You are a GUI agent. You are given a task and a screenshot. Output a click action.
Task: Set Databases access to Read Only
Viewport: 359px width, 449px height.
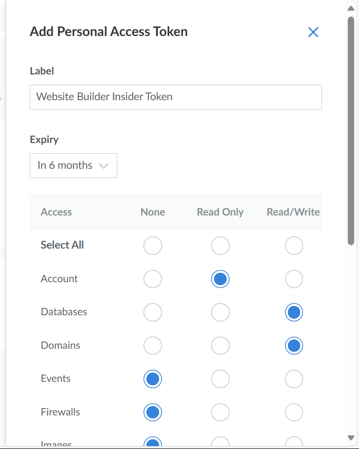(220, 312)
